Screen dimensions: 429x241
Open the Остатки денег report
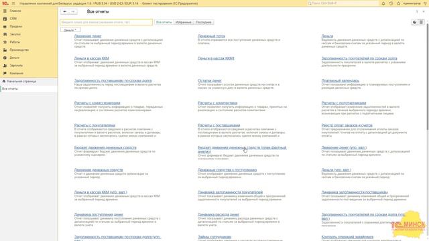click(x=210, y=81)
